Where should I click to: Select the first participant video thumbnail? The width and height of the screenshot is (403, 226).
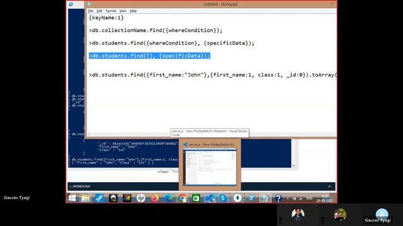tap(298, 215)
